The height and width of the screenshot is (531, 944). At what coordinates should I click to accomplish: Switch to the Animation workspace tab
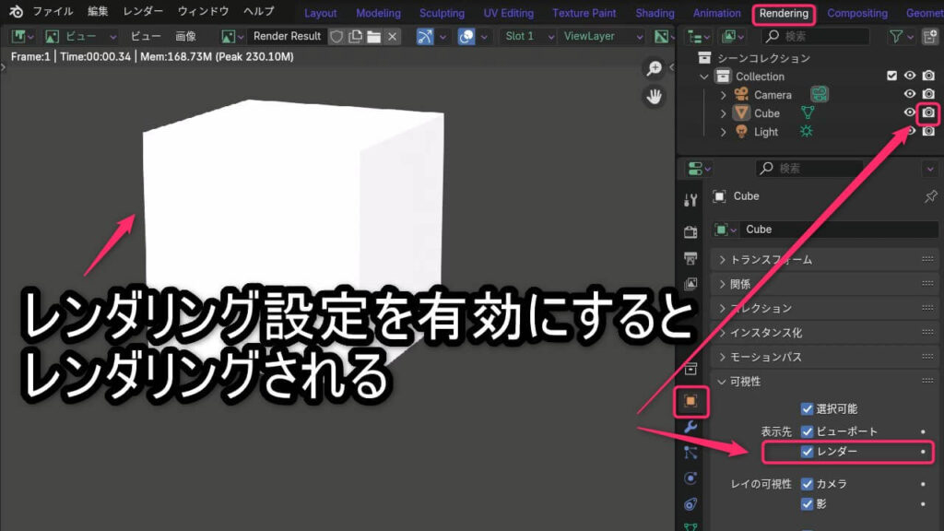[x=716, y=13]
